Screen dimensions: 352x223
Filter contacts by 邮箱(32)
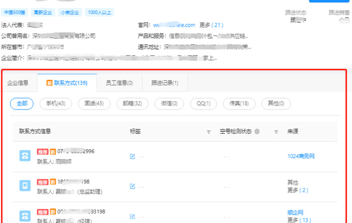(132, 103)
